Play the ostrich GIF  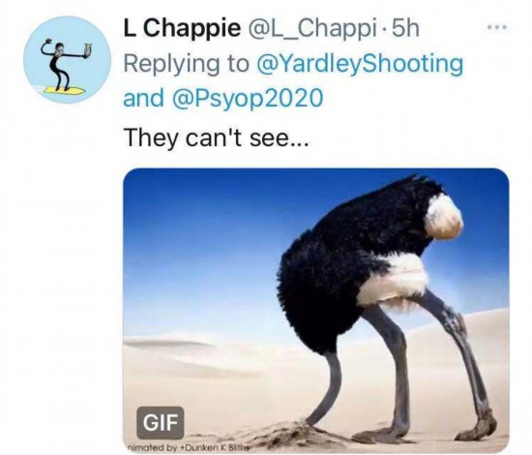[316, 311]
